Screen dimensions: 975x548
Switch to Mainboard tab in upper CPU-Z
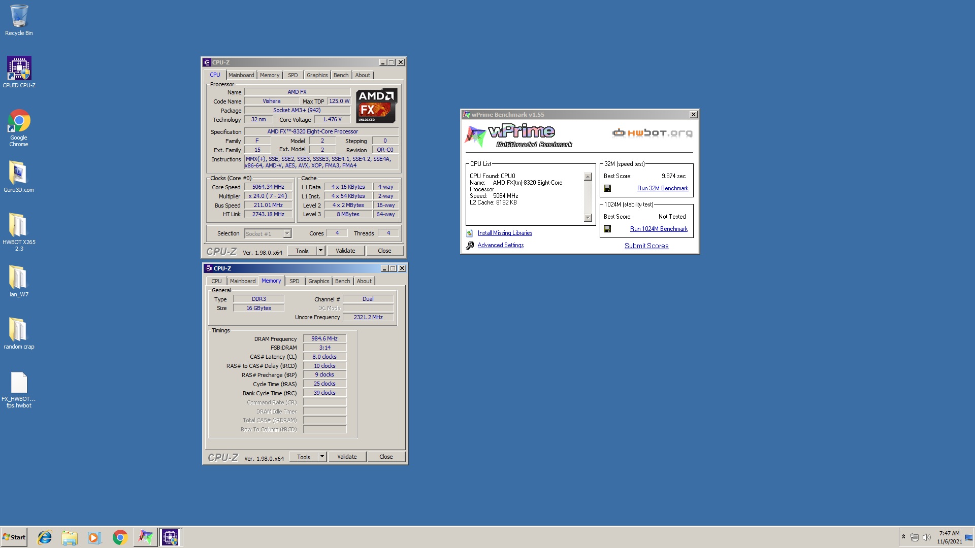tap(241, 75)
